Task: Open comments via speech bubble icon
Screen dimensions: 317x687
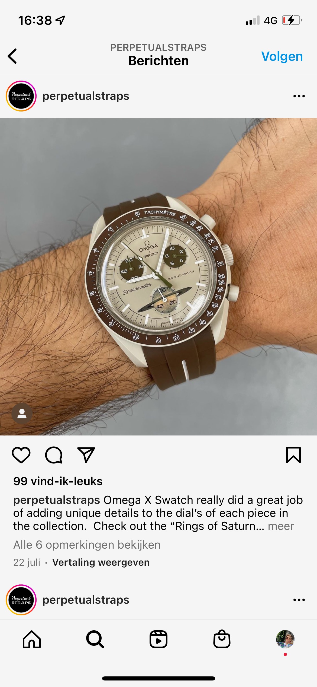Action: pos(54,455)
